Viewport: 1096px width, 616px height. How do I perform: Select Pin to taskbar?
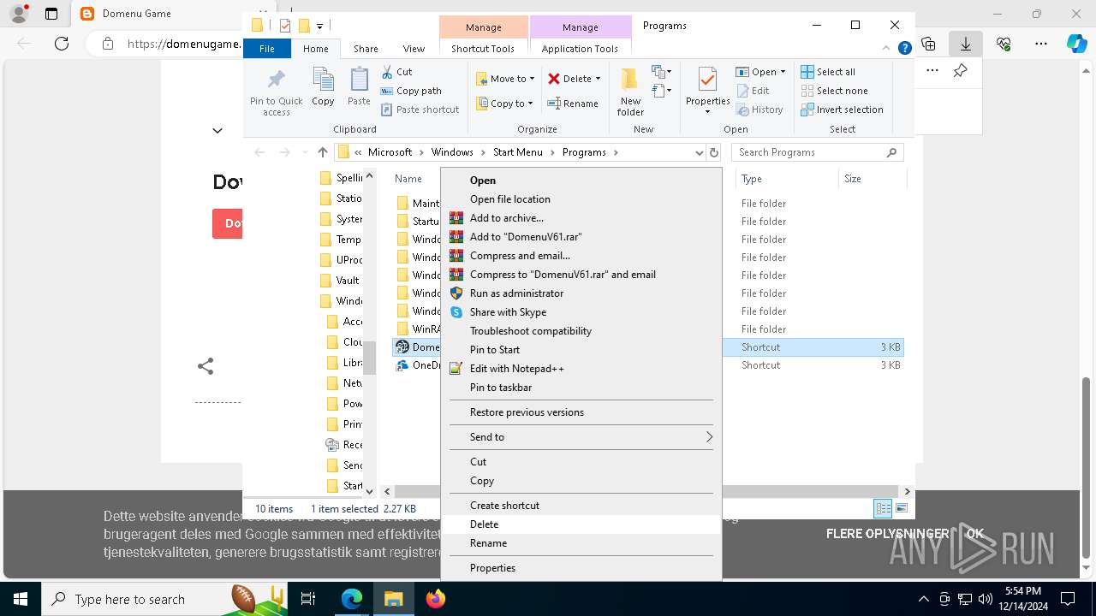[x=581, y=388]
